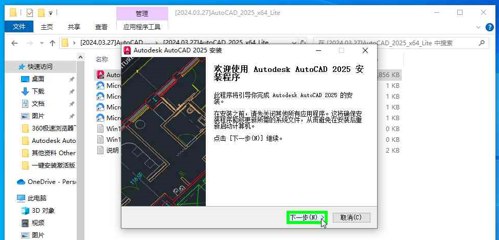This screenshot has width=499, height=240.
Task: Open 下载 in the navigation pane
Action: tap(38, 91)
